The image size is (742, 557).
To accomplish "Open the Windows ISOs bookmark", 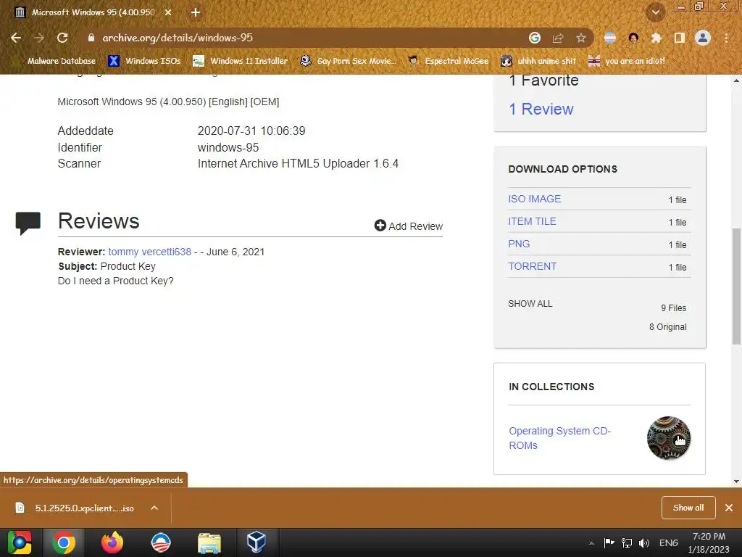I will (x=145, y=61).
